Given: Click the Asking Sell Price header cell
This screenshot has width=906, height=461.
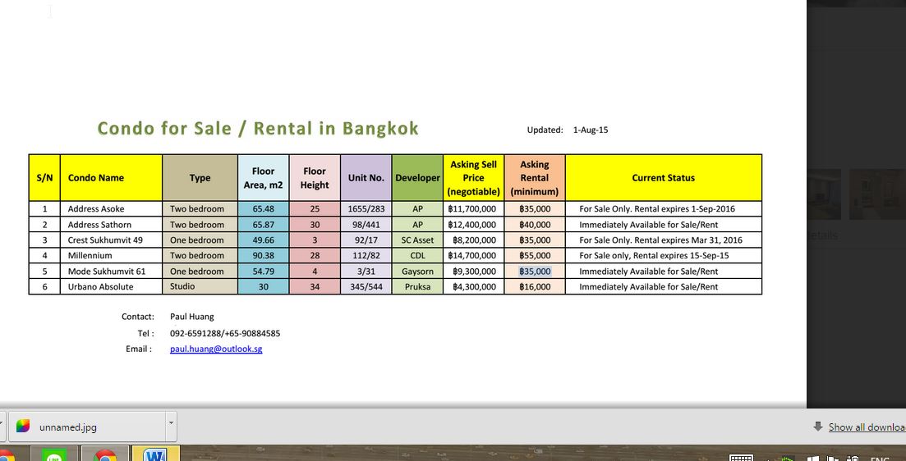Looking at the screenshot, I should [x=473, y=178].
